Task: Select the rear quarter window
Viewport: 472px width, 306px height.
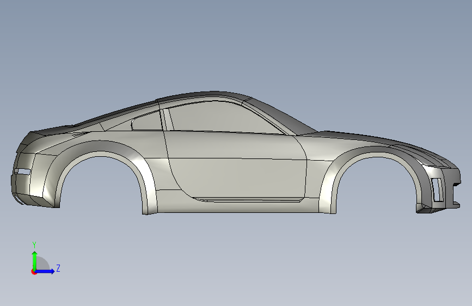Action: [148, 121]
